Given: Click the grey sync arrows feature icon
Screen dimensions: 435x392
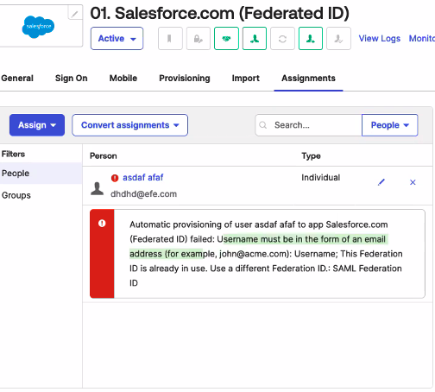Looking at the screenshot, I should click(282, 38).
